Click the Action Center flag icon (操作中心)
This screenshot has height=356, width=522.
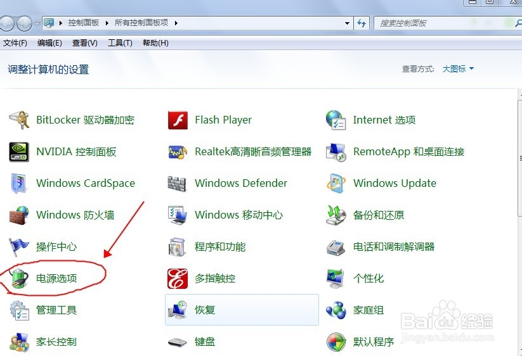19,247
